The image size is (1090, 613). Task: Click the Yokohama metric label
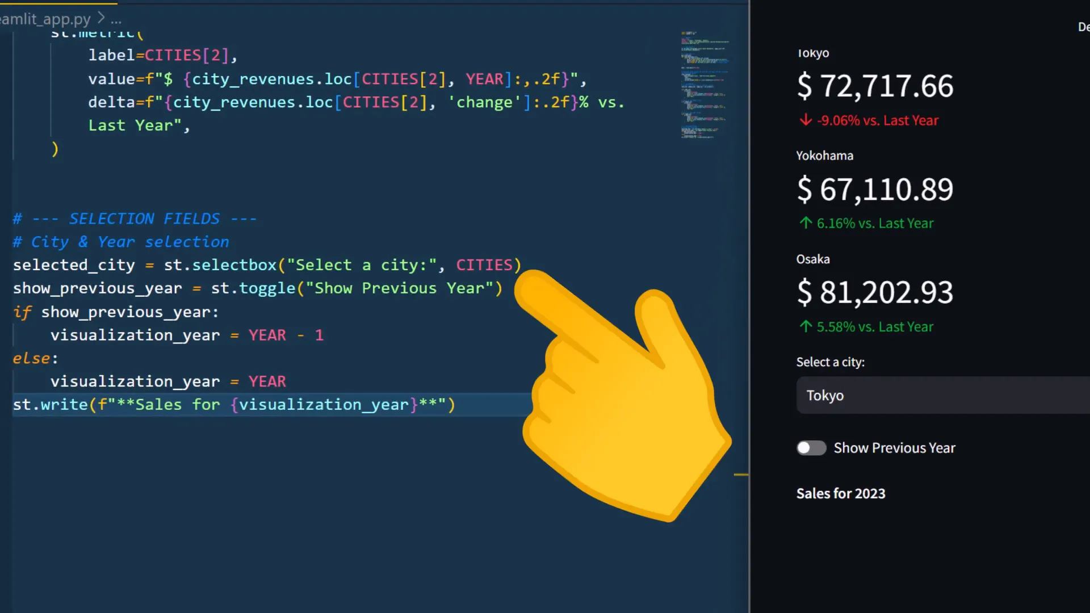824,156
